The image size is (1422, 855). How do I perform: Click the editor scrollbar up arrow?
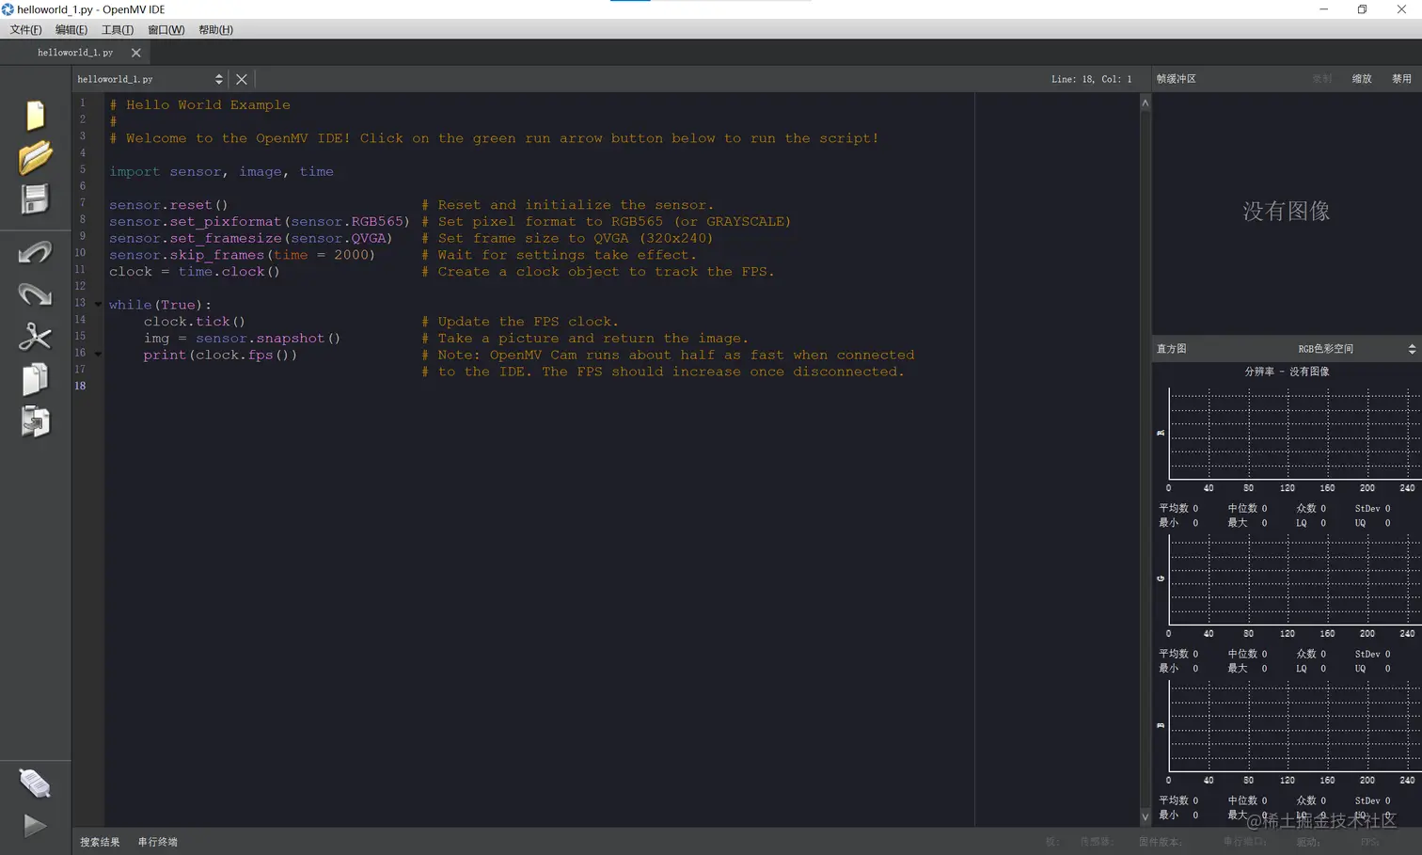[1145, 103]
